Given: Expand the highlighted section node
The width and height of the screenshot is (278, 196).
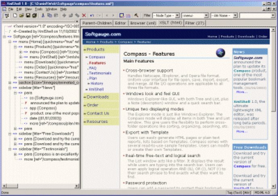Looking at the screenshot, I should click(x=10, y=83).
